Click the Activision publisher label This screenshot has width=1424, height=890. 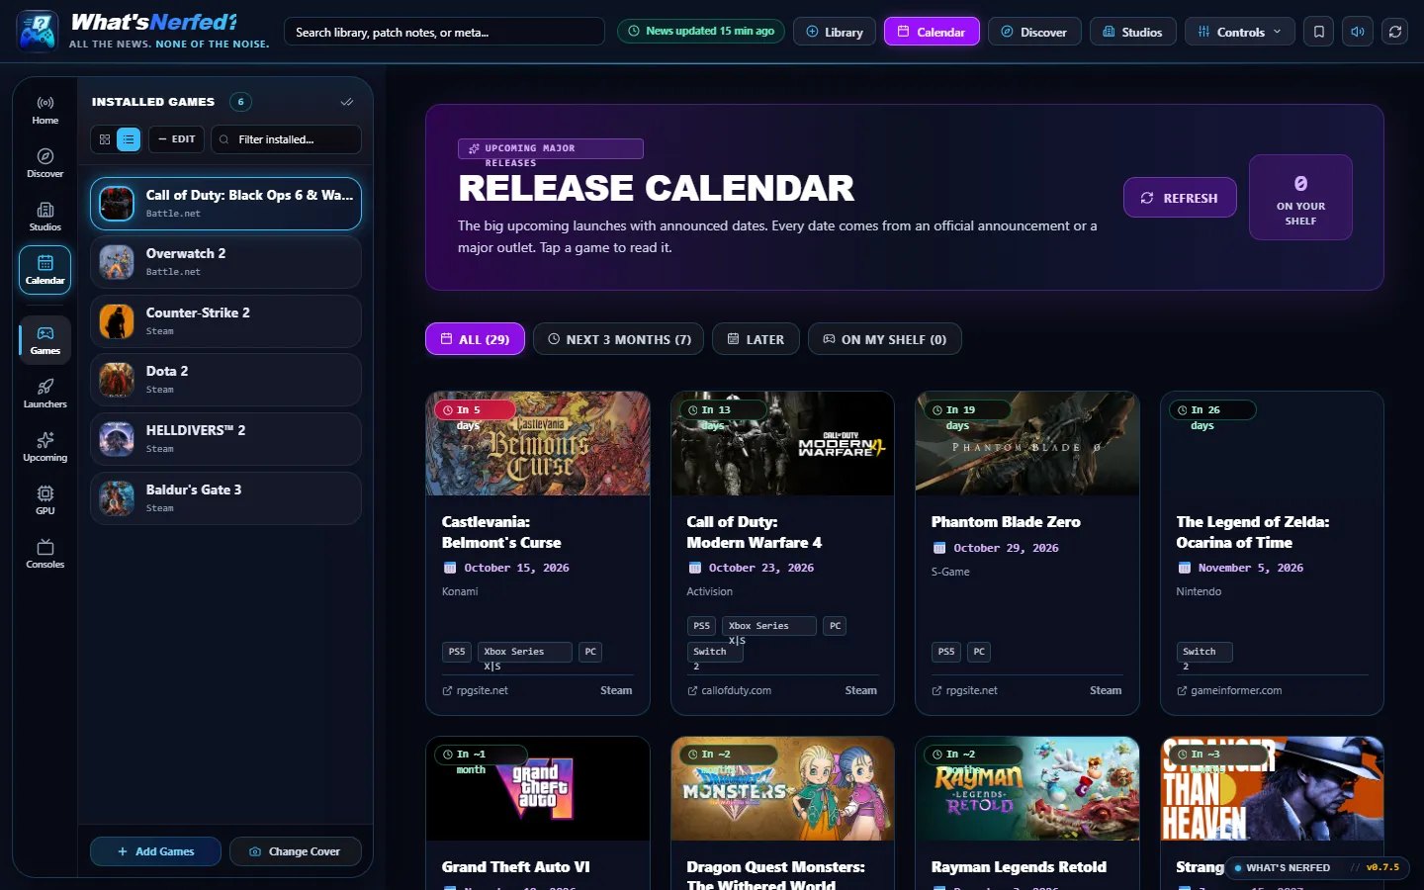coord(710,591)
